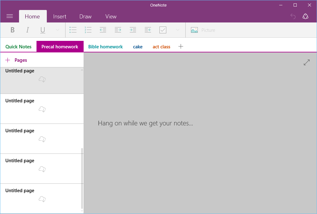Open the View tab
Screen dimensions: 317x214
pyautogui.click(x=111, y=16)
